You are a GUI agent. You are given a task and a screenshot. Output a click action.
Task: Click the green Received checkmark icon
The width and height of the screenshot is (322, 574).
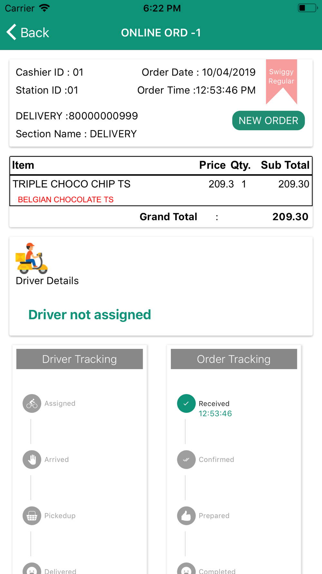coord(186,404)
